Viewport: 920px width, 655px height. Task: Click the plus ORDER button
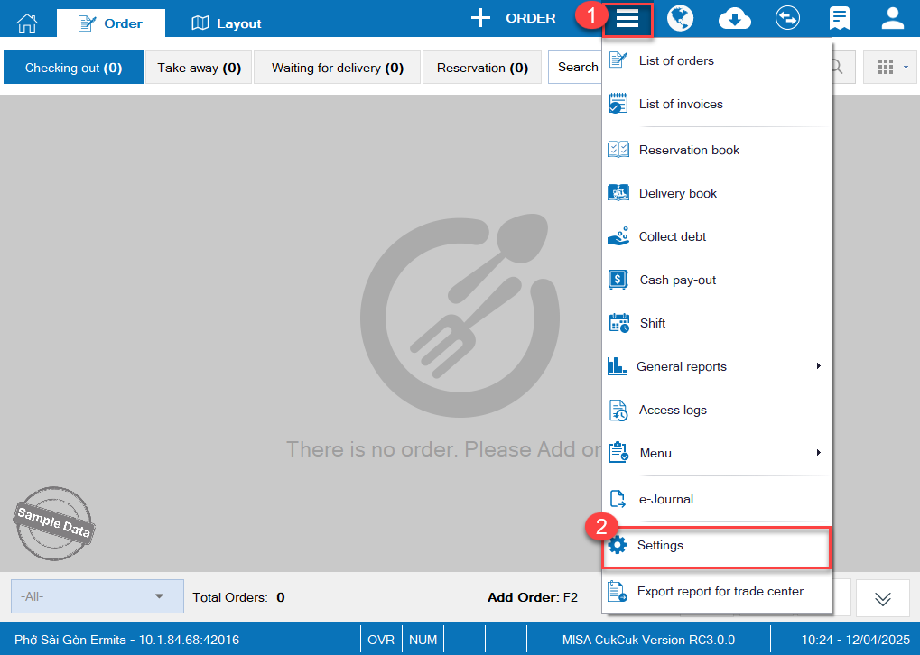tap(514, 18)
